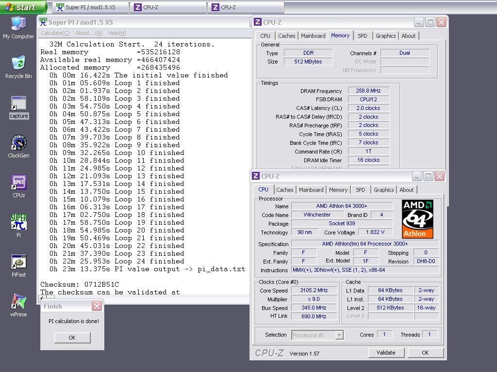Click the DRAM Frequency 258.8 MHz value

pyautogui.click(x=368, y=91)
